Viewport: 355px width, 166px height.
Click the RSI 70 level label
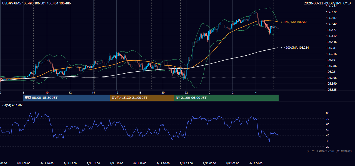327,119
